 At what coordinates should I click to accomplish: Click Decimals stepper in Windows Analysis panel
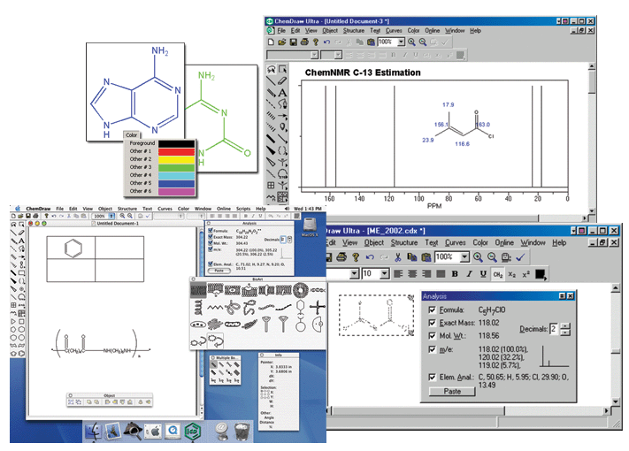[565, 329]
